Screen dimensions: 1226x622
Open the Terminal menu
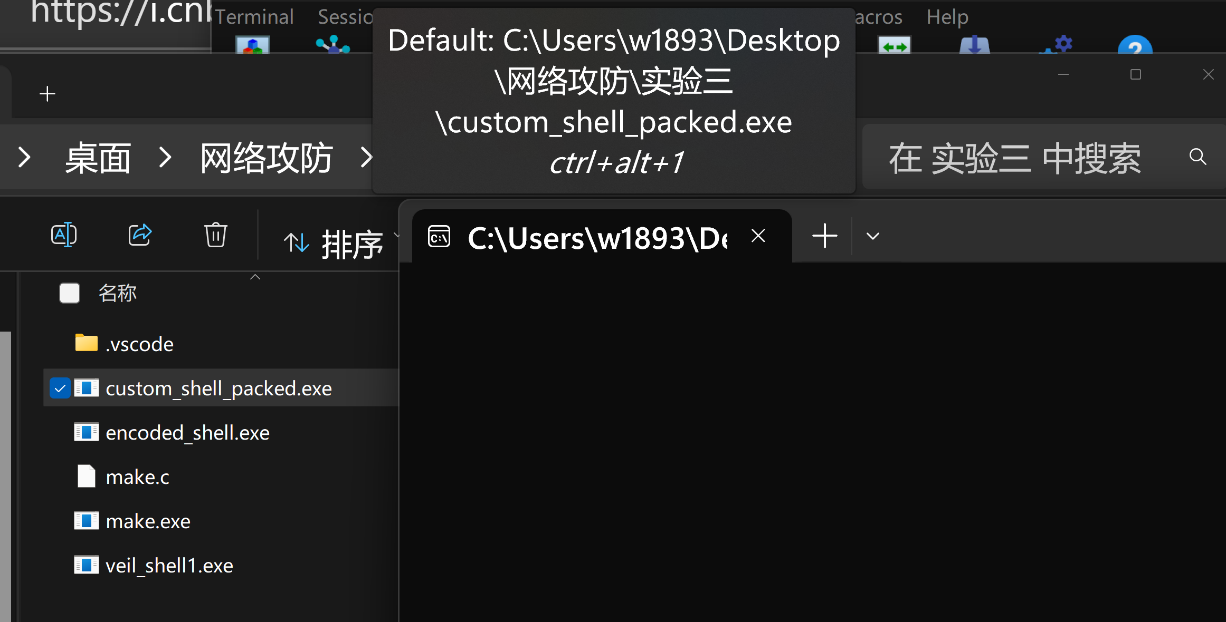[254, 17]
